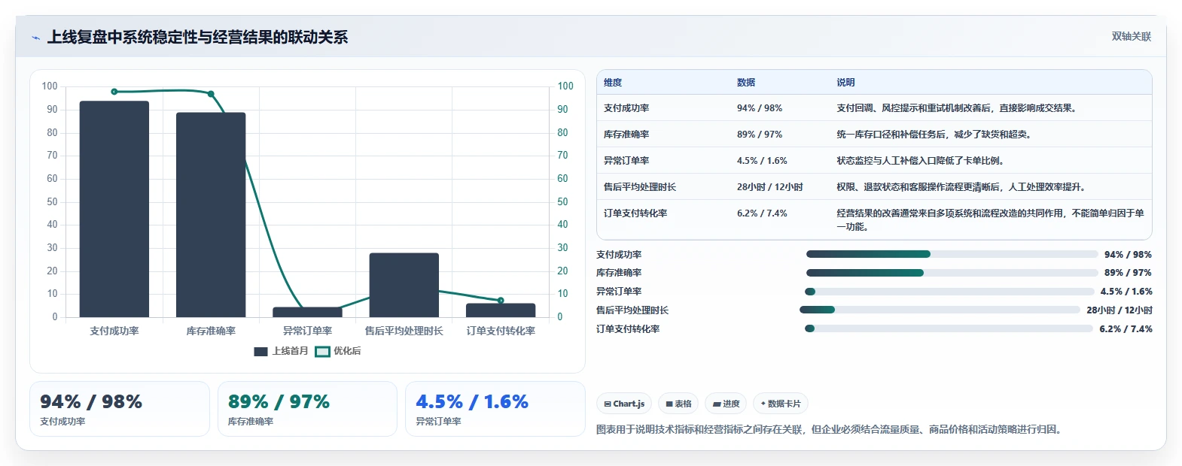The width and height of the screenshot is (1182, 466).
Task: Click the 6.2% / 7.4% value beside progress bar
Action: [1126, 329]
